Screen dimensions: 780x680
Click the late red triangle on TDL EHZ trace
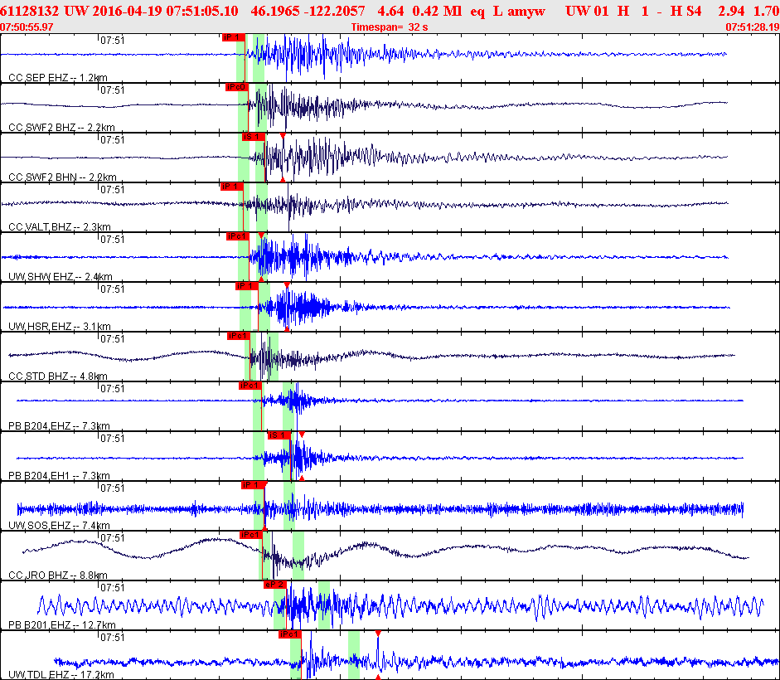click(378, 634)
